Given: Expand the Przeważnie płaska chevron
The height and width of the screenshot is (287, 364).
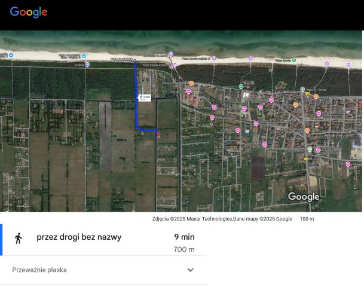Looking at the screenshot, I should click(191, 270).
